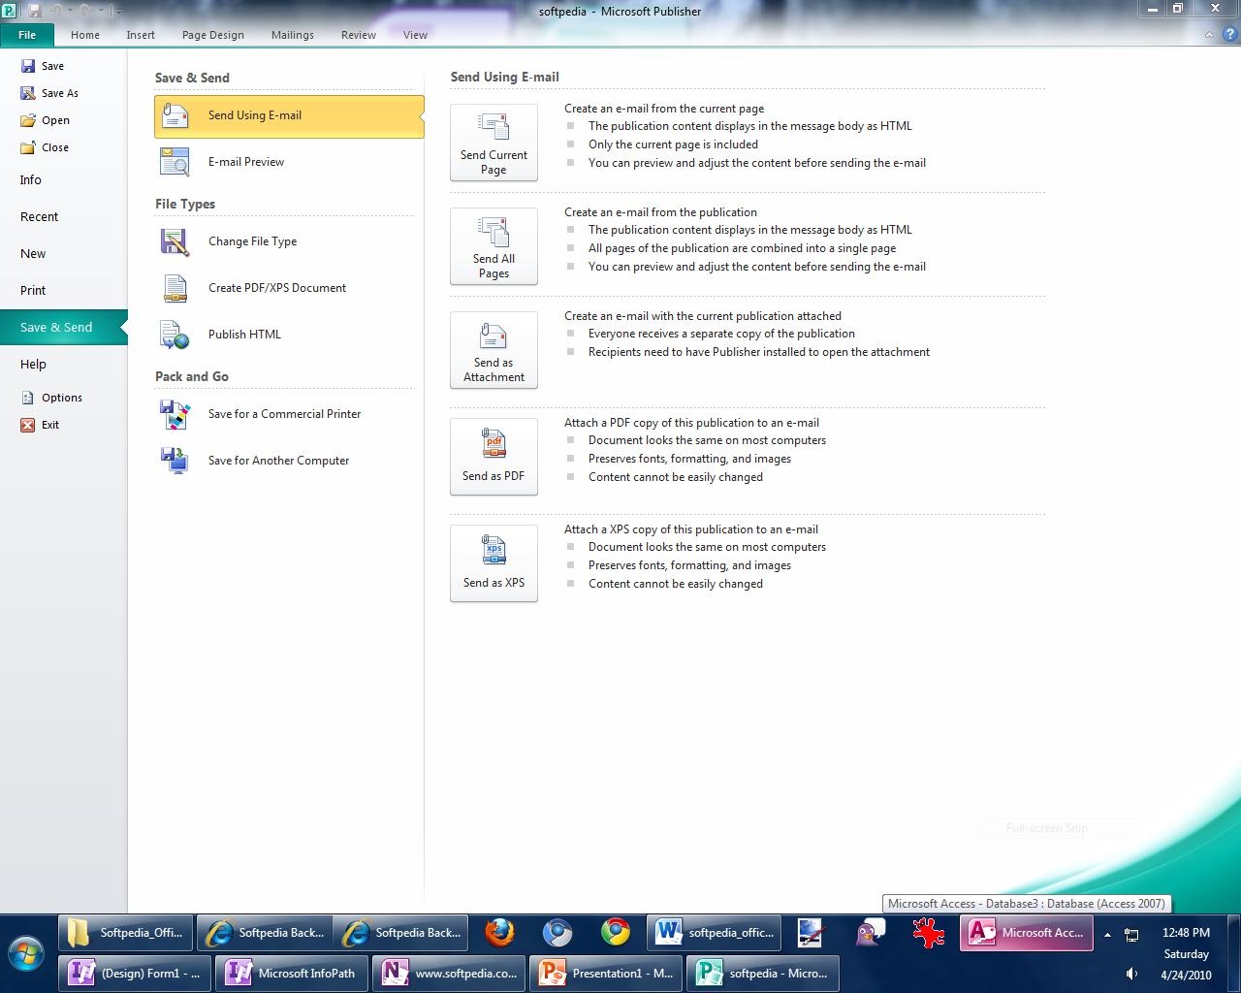
Task: Expand the Quick Access Toolbar customize dropdown
Action: tap(118, 12)
